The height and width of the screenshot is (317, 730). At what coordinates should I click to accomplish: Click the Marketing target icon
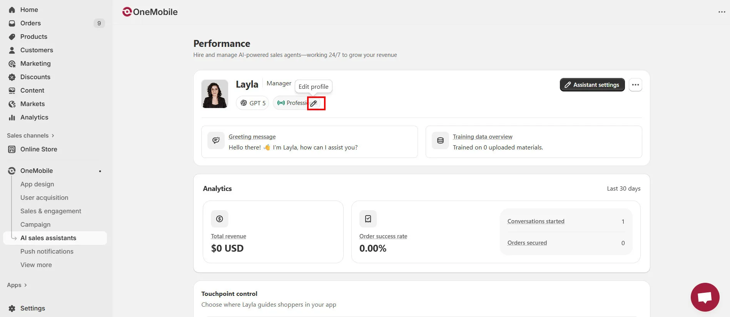12,63
